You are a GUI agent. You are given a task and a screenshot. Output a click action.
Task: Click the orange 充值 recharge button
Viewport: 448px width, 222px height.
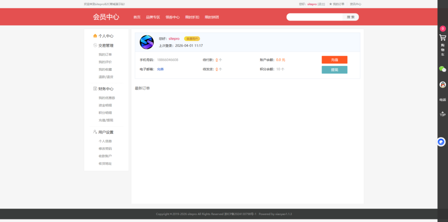point(335,59)
